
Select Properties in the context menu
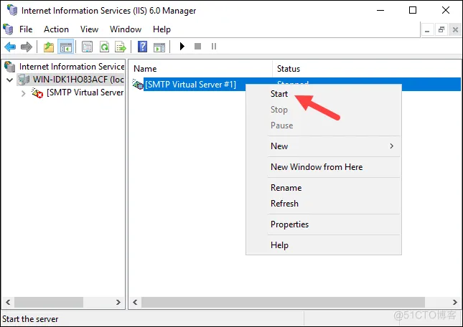289,224
